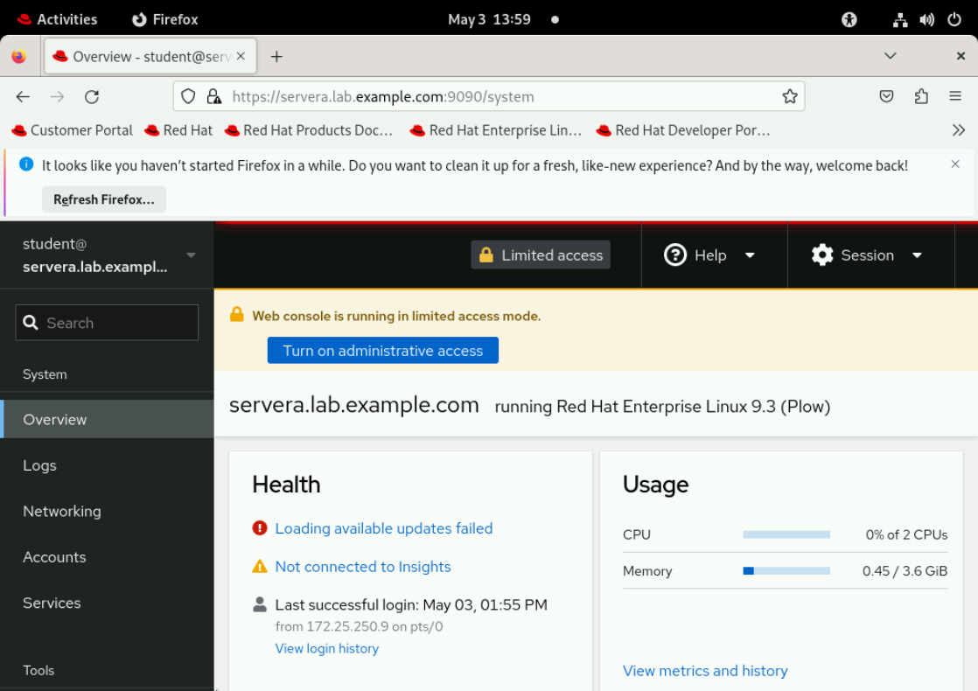
Task: List all tabs using the tab bar chevron
Action: click(x=890, y=57)
